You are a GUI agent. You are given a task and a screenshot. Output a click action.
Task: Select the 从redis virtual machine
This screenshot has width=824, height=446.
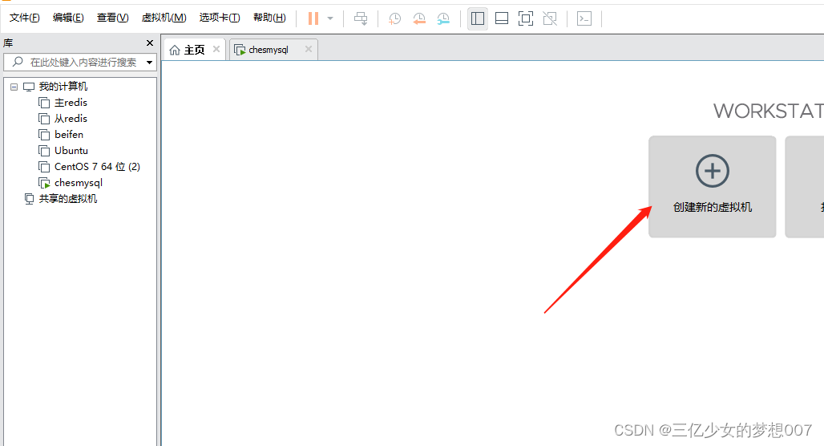[71, 119]
